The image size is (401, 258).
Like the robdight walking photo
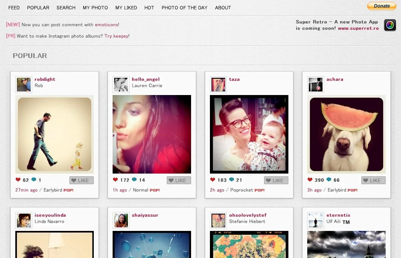(x=82, y=180)
